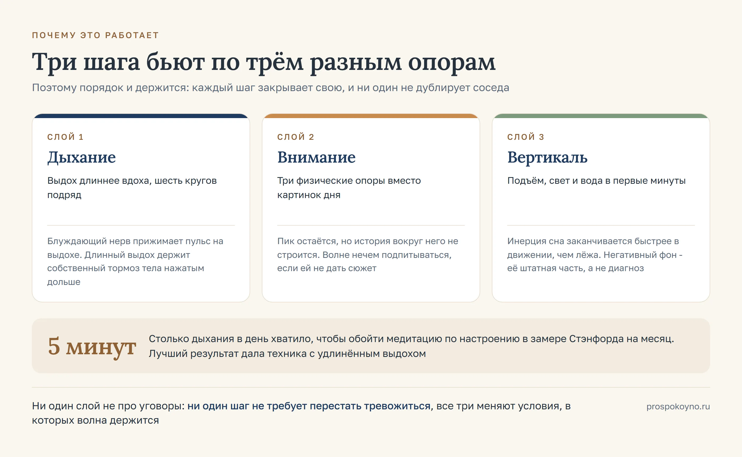Screen dimensions: 742x457
Task: Click the 'СЛОЙ 2' label
Action: (295, 137)
